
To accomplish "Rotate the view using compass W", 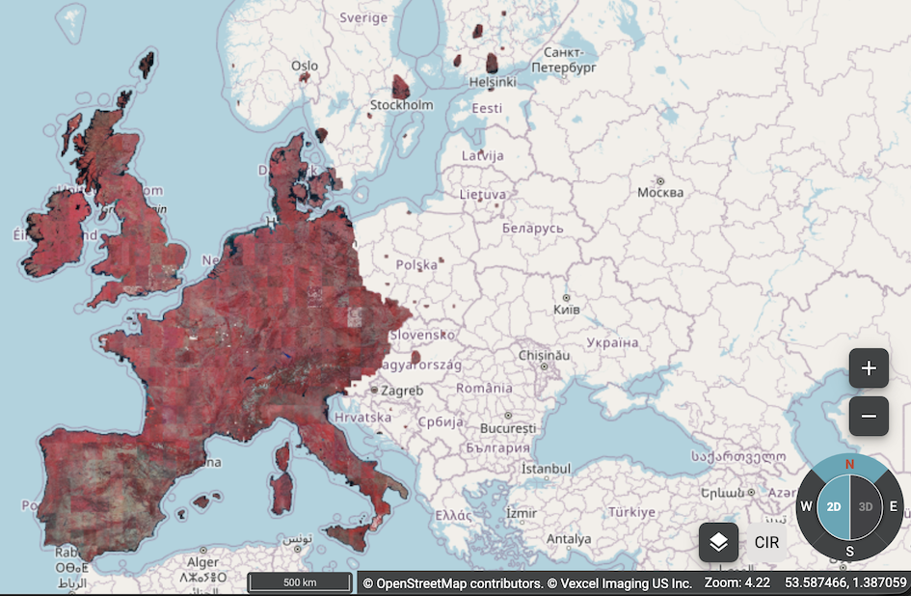I will (807, 506).
